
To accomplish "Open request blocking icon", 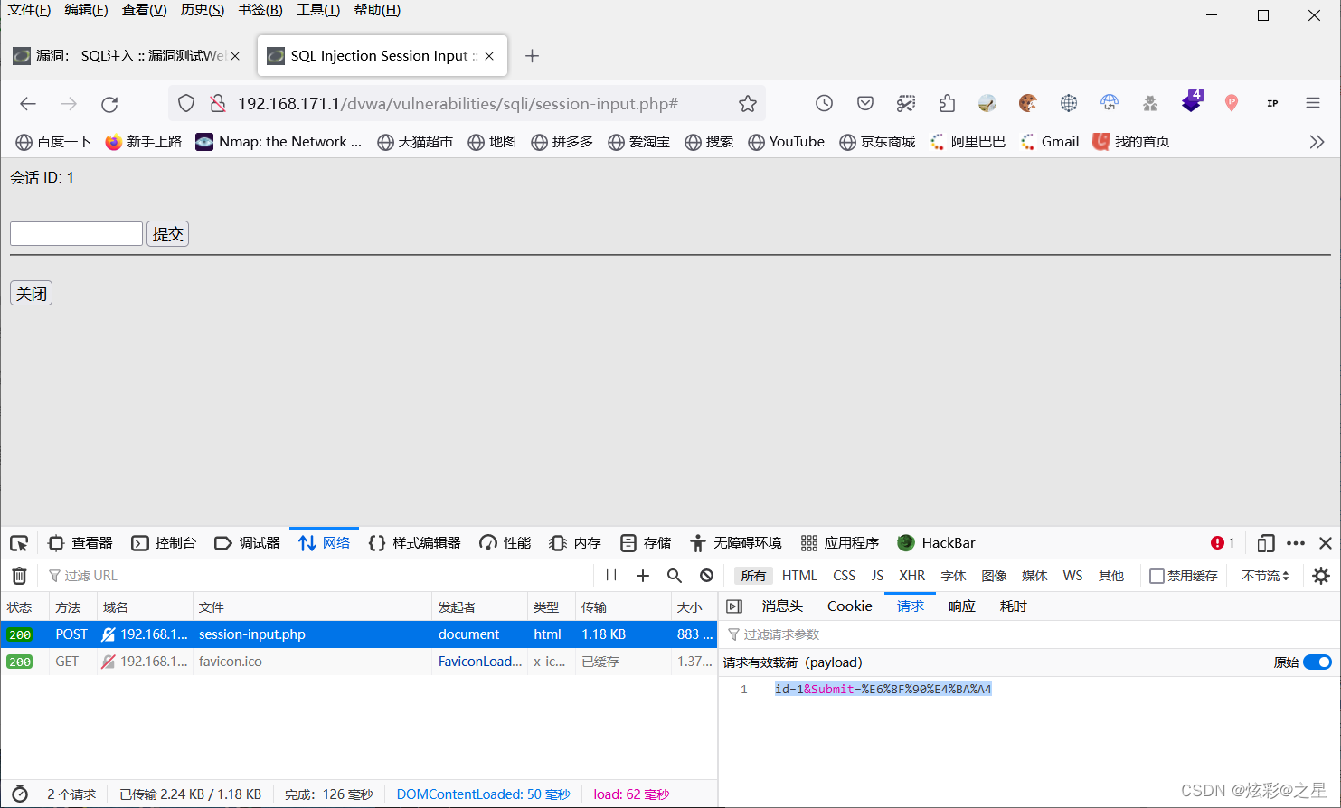I will [x=707, y=576].
